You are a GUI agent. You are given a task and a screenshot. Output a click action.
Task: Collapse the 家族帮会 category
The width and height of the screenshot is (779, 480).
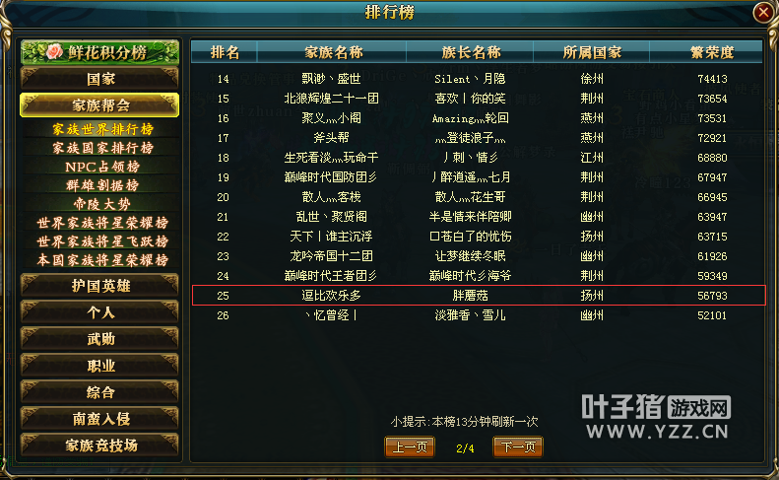tap(99, 104)
